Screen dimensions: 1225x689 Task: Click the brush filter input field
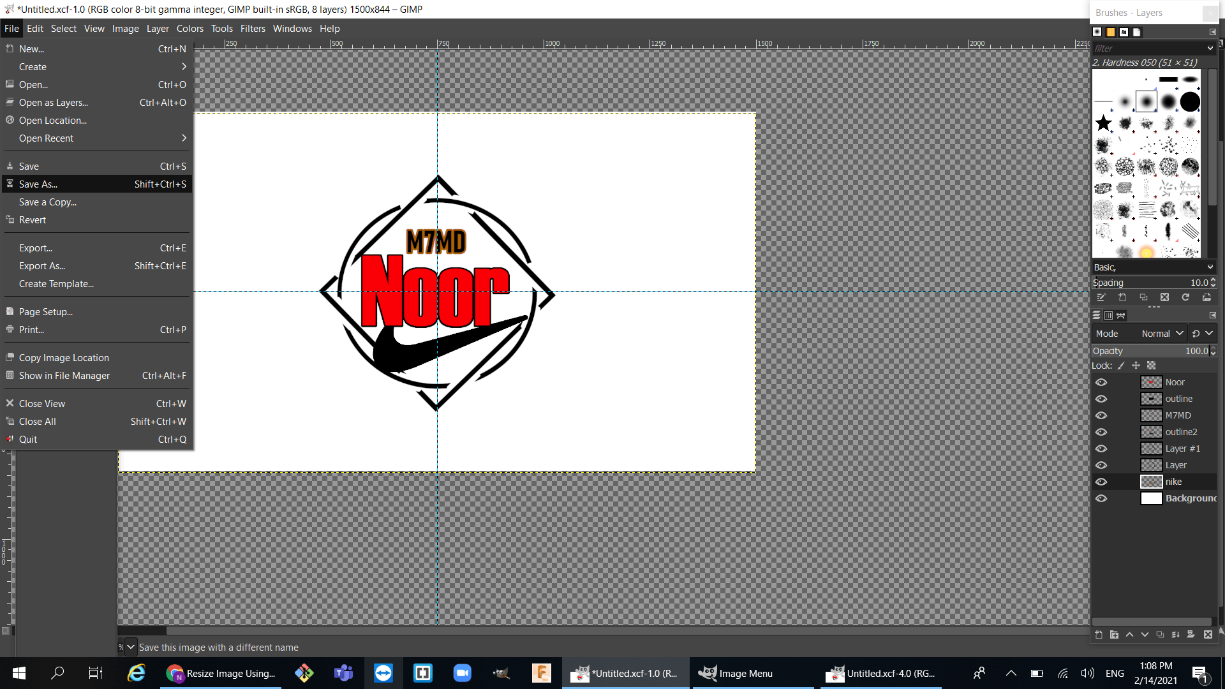pyautogui.click(x=1147, y=48)
